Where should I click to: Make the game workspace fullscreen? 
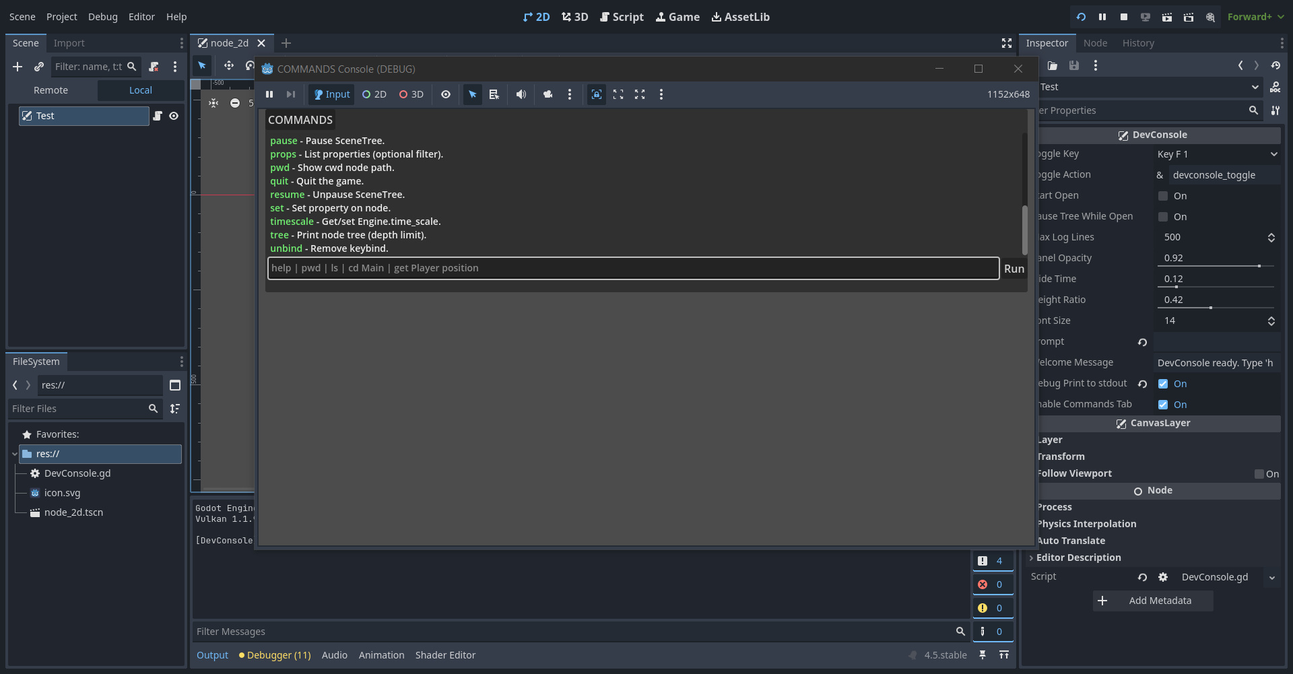[640, 94]
